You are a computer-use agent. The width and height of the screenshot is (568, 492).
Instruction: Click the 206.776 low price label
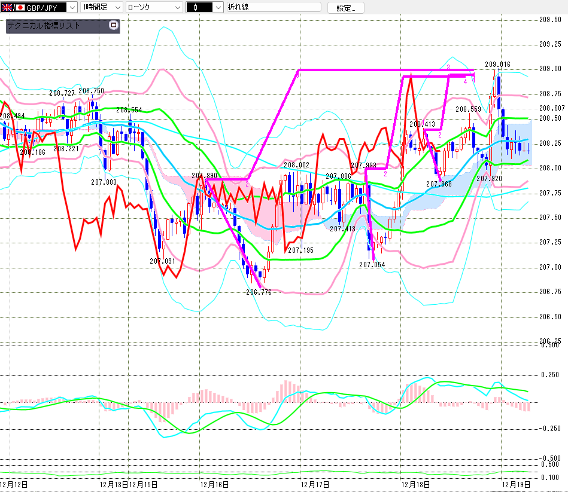pos(259,292)
